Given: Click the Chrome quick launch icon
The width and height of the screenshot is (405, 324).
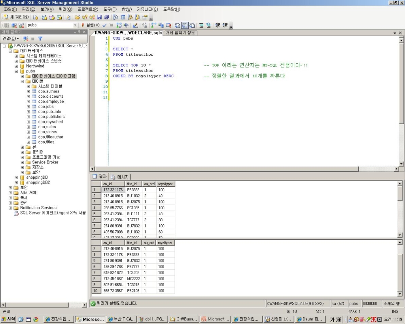Looking at the screenshot, I should pyautogui.click(x=36, y=319).
